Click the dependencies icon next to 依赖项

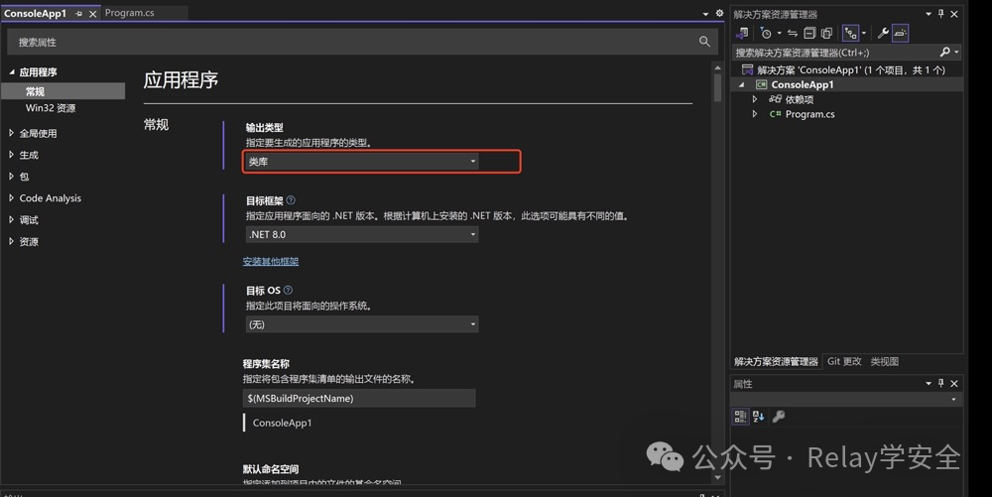(775, 99)
